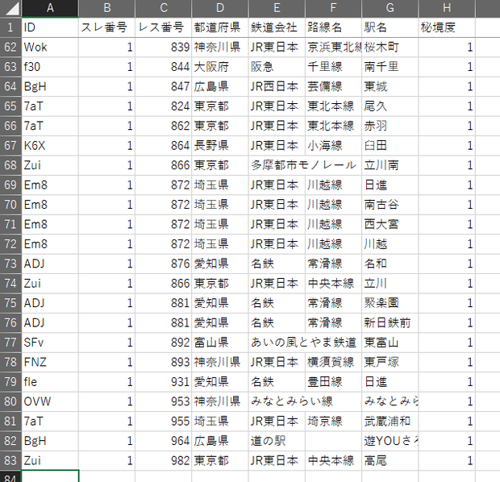Screen dimensions: 500x482
Task: Select the 豊田線 cell
Action: 334,382
